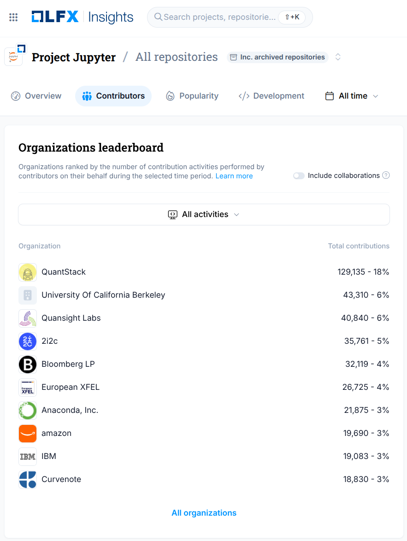Select the QuantStack organization name
The image size is (407, 541).
64,272
